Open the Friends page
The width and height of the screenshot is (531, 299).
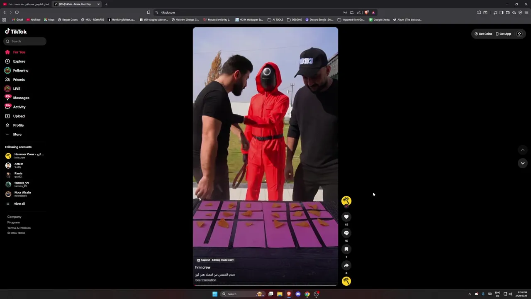[x=15, y=80]
